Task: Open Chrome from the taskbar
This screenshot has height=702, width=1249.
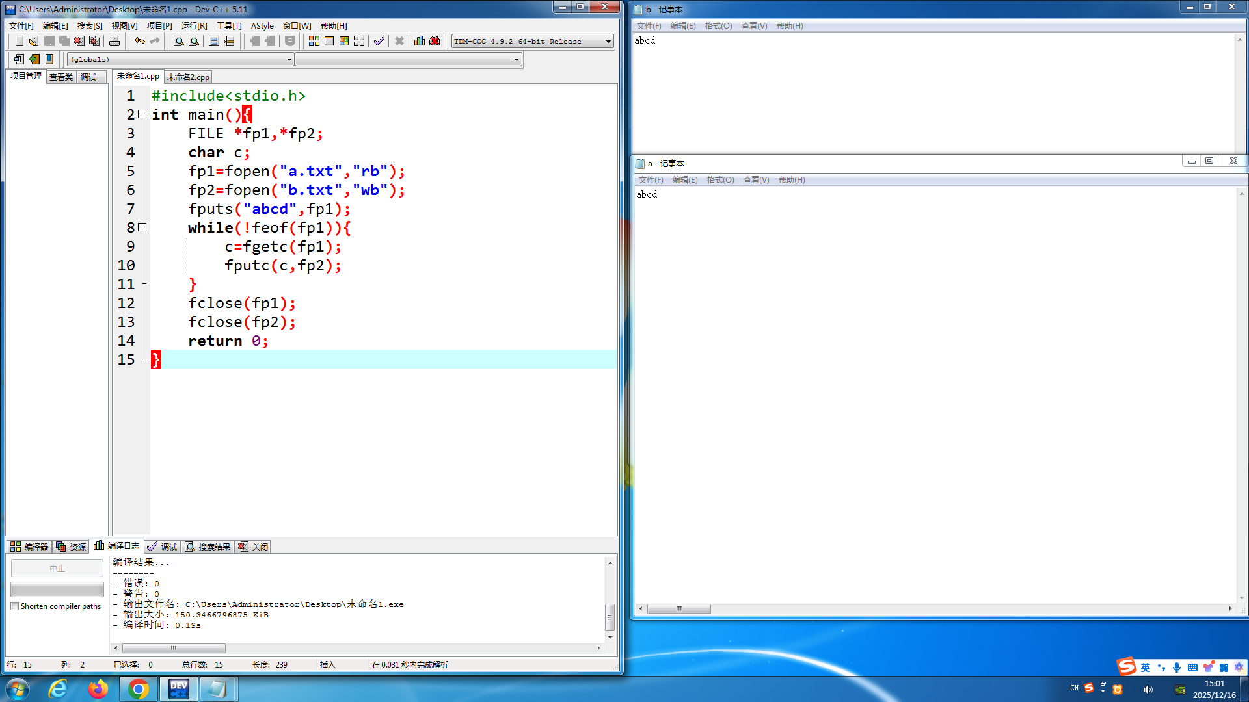Action: tap(138, 689)
